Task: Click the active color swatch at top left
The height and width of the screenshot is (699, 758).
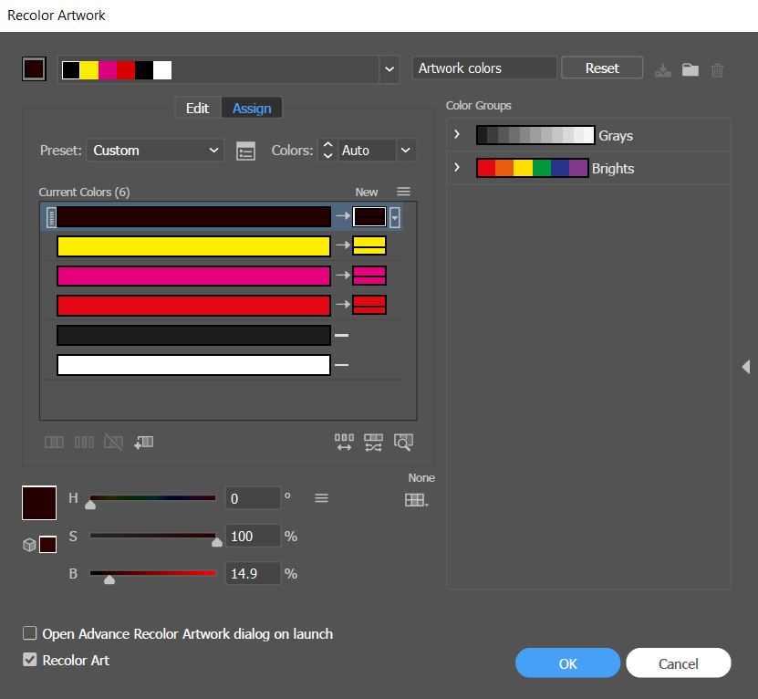Action: (x=34, y=68)
